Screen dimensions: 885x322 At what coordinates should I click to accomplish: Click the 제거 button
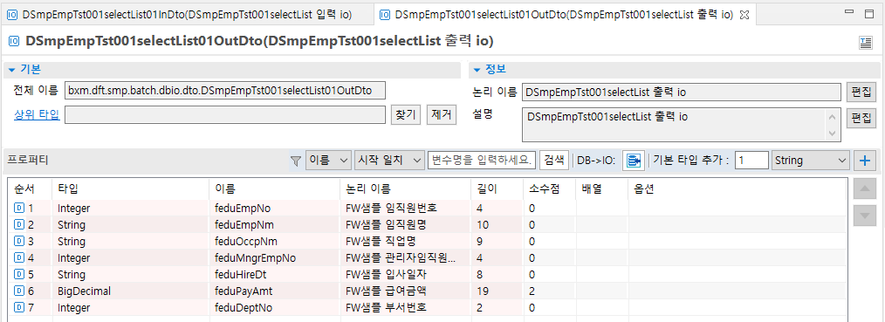(441, 114)
